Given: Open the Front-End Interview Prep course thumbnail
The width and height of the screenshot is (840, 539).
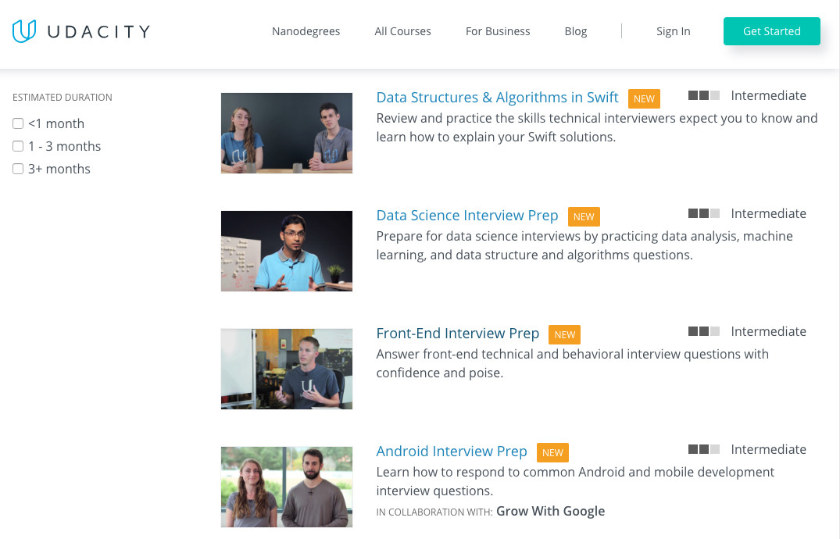Looking at the screenshot, I should pos(287,369).
